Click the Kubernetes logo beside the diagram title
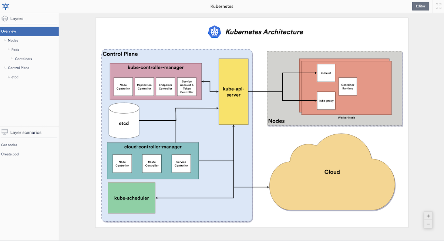 pyautogui.click(x=214, y=32)
